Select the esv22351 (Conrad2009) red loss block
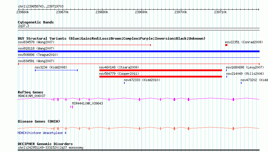This screenshot has width=268, height=152. (x=226, y=45)
